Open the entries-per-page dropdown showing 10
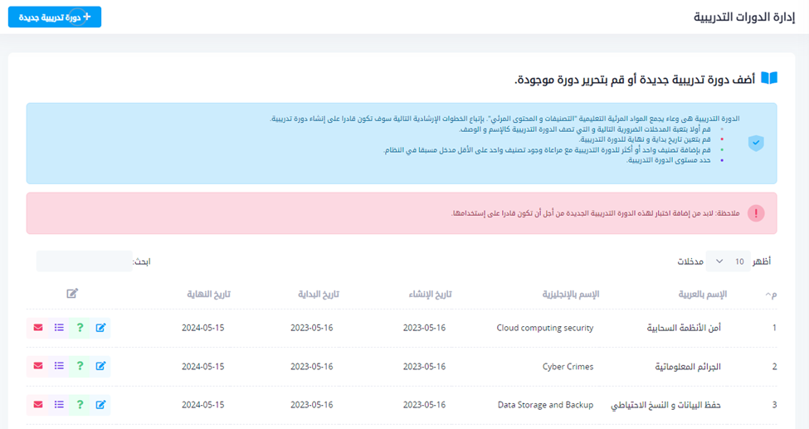The height and width of the screenshot is (429, 809). point(728,261)
